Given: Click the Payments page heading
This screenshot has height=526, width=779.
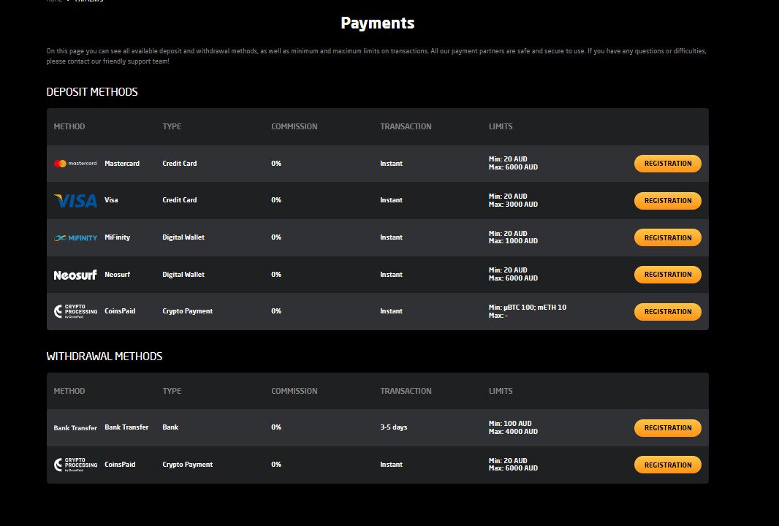Looking at the screenshot, I should click(378, 23).
